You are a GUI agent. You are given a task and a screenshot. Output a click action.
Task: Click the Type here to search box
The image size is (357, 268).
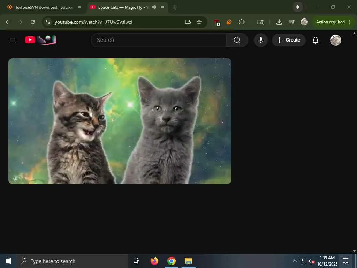click(x=73, y=261)
